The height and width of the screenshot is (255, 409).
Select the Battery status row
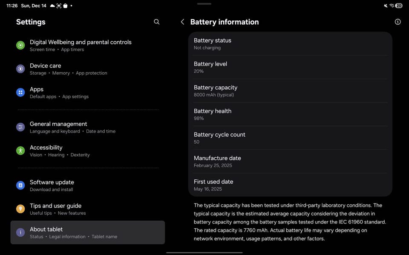coord(290,44)
